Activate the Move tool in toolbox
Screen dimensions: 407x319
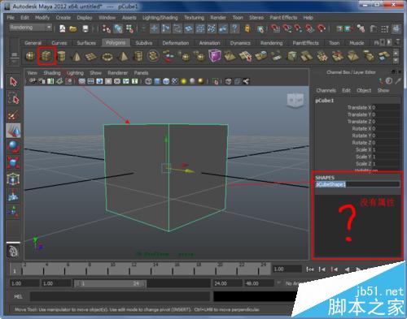[x=13, y=131]
